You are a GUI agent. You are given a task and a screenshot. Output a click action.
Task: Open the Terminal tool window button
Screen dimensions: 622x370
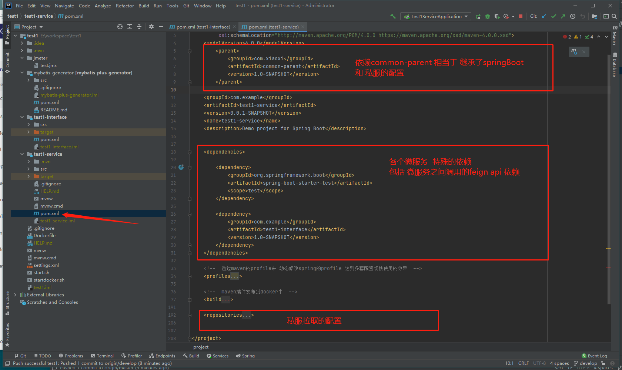[x=102, y=356]
